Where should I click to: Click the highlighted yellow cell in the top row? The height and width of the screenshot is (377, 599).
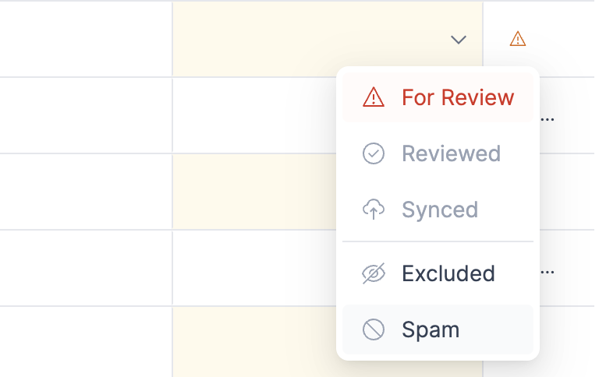[312, 39]
